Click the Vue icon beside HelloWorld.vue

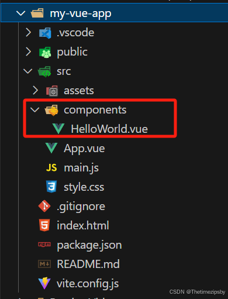tap(58, 129)
